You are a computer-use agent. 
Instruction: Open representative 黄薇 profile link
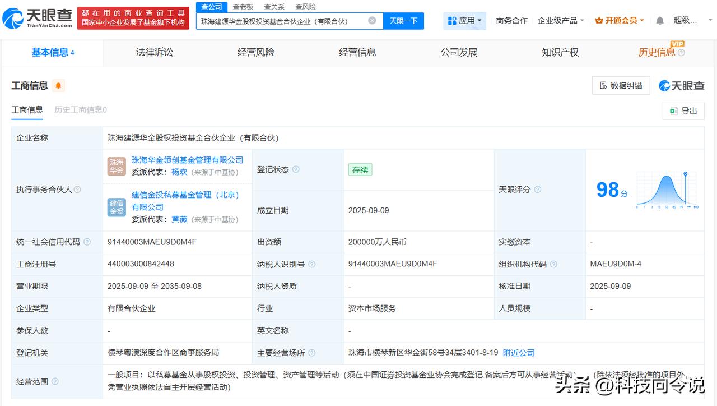click(179, 219)
